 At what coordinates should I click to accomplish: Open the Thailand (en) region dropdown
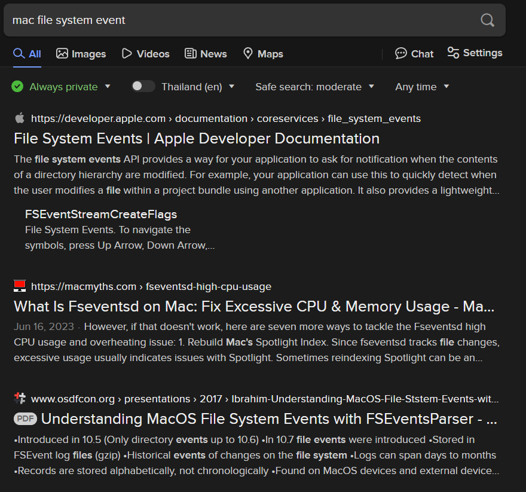tap(231, 87)
